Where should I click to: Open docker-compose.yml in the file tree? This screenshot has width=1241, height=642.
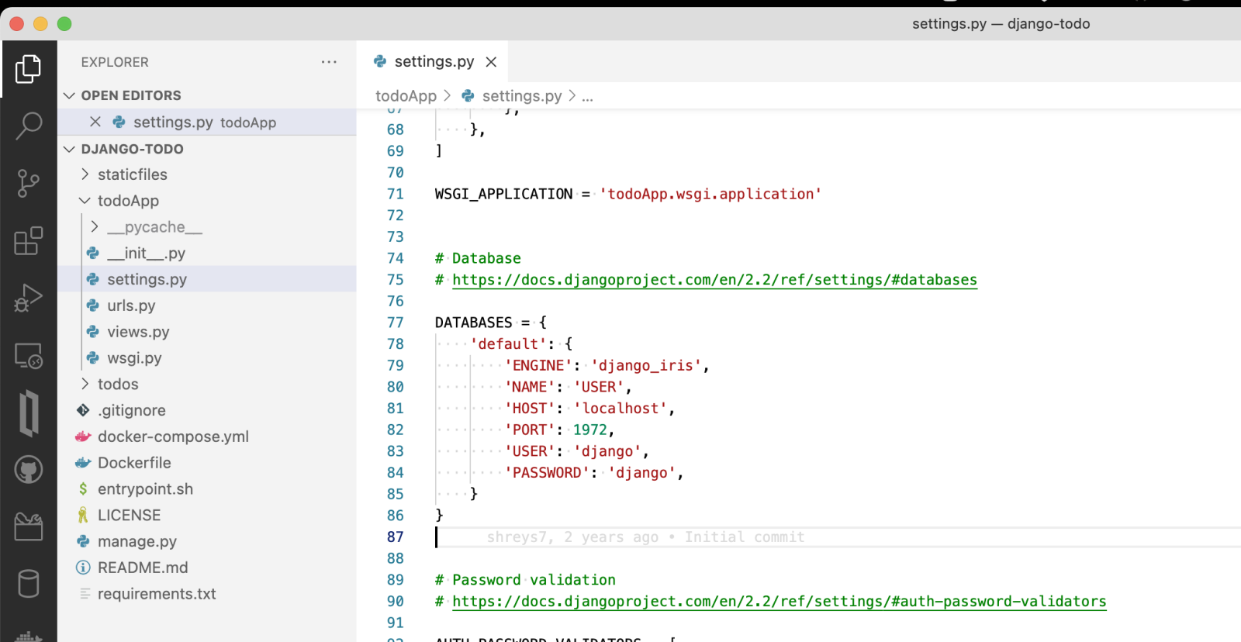pyautogui.click(x=173, y=437)
